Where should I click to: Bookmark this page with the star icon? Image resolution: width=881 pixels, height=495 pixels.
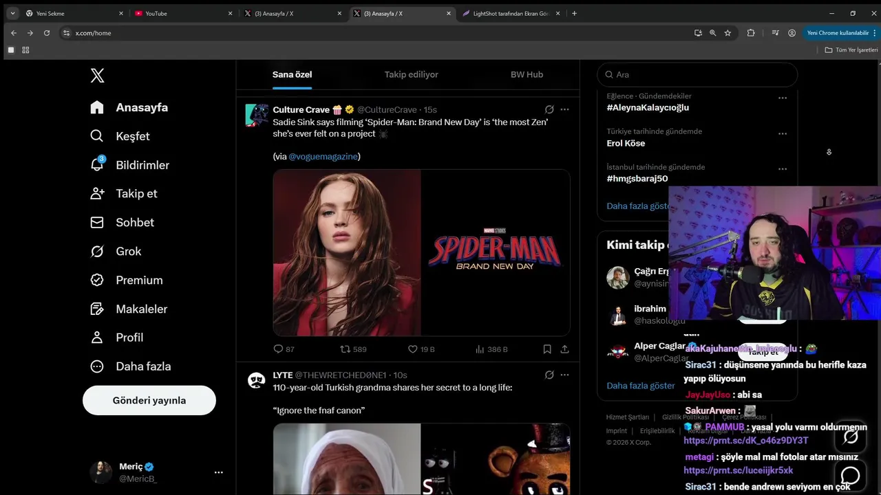(x=728, y=33)
